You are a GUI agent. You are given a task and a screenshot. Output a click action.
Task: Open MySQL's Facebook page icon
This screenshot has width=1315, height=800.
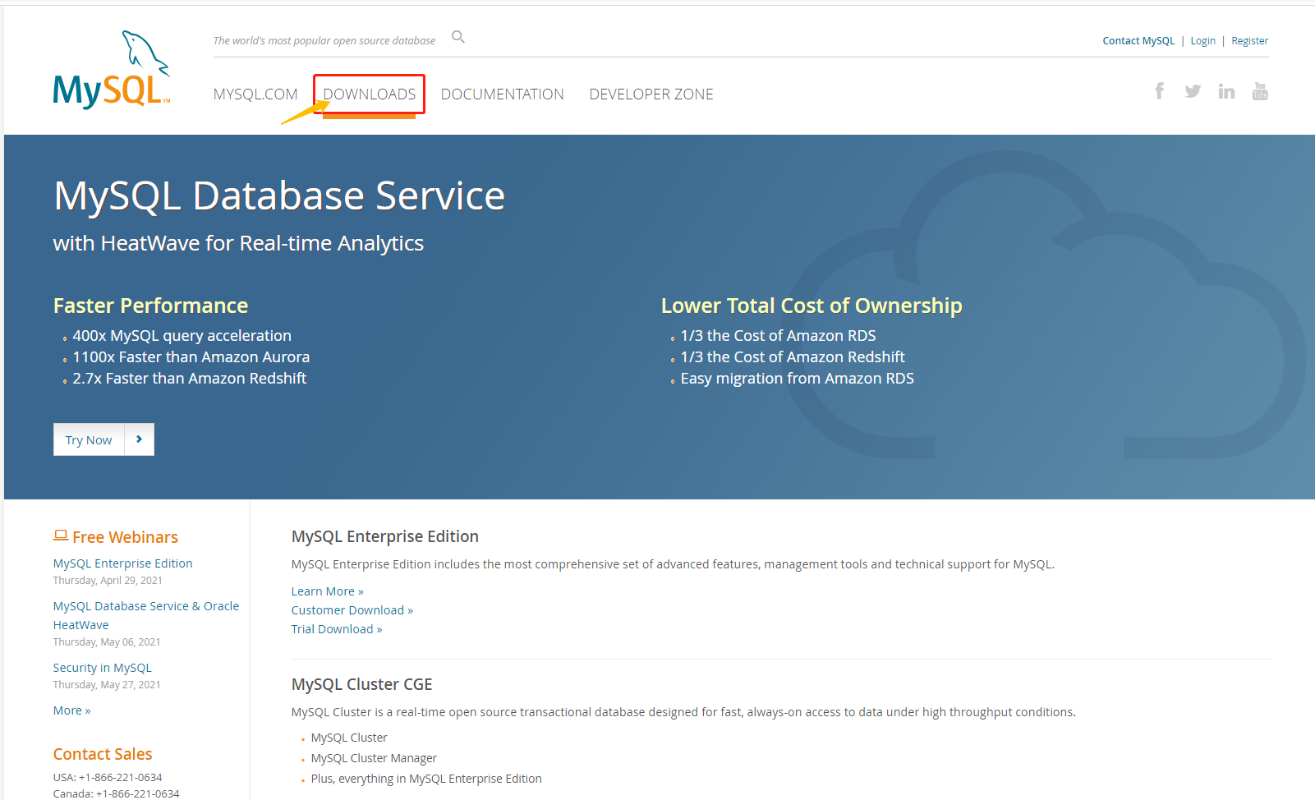(1159, 91)
